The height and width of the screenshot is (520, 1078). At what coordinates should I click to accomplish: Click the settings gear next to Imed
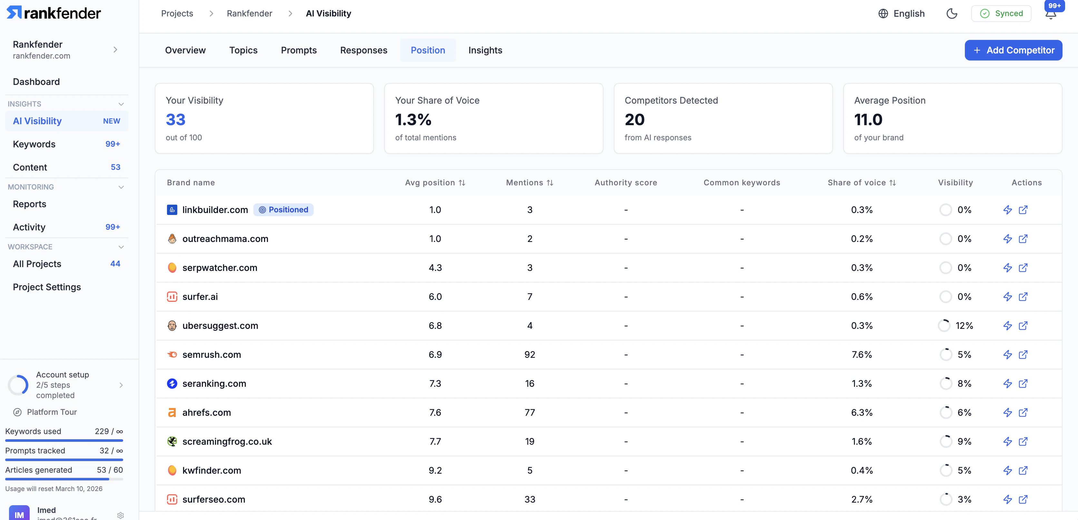click(121, 515)
